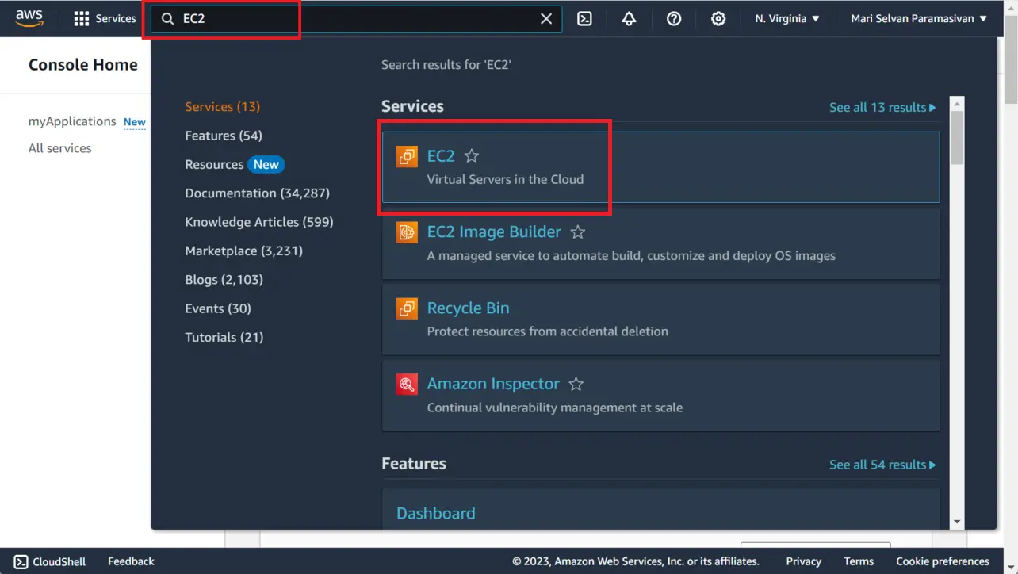Click 'Protect resources from accidental deletion' text
This screenshot has height=574, width=1018.
[548, 331]
